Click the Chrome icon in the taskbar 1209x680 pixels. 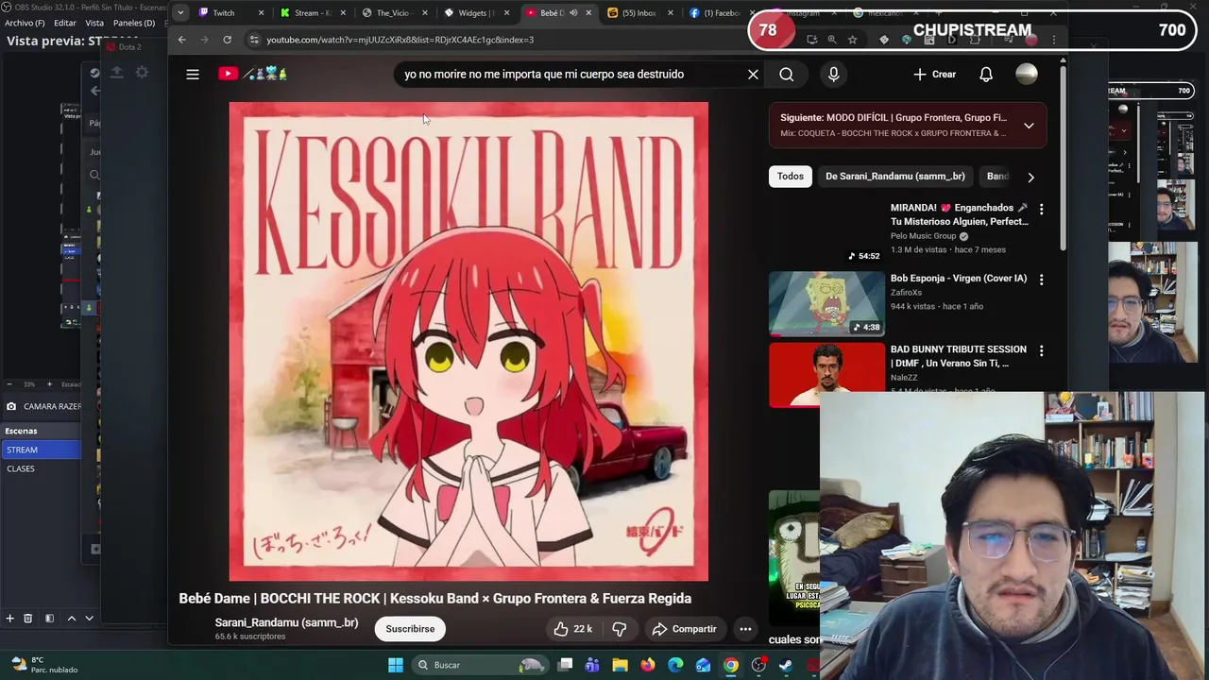(x=731, y=665)
